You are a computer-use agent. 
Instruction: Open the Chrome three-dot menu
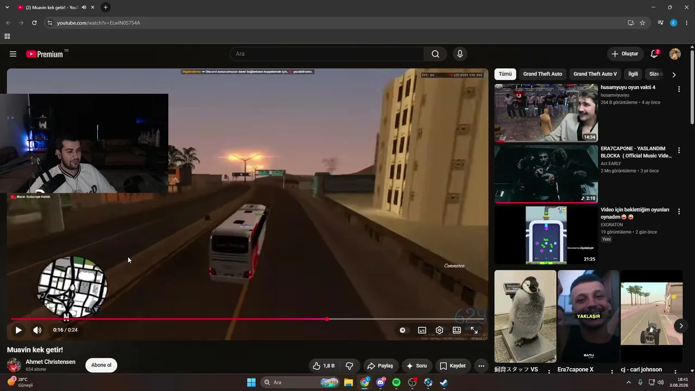click(687, 23)
